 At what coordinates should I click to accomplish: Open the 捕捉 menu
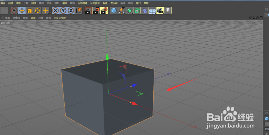41,3
